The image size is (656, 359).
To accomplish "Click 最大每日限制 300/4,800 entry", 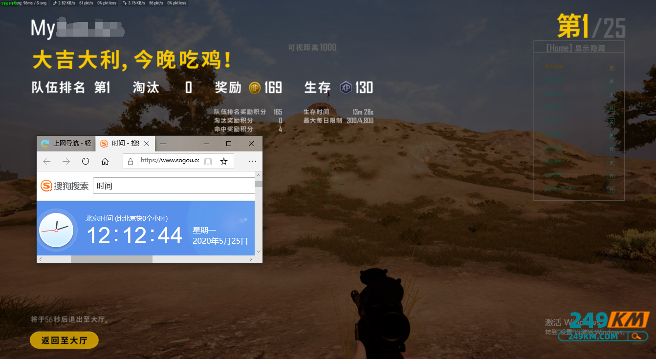I will pyautogui.click(x=338, y=120).
